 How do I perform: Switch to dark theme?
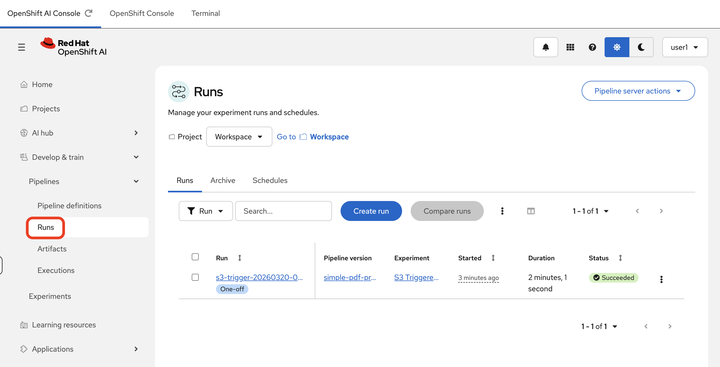pyautogui.click(x=641, y=47)
